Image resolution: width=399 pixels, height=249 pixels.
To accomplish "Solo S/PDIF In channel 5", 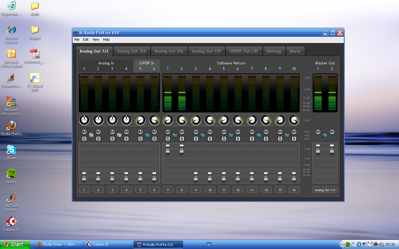I will point(140,139).
